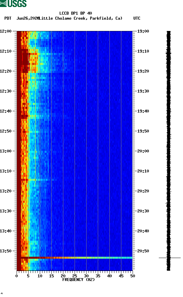
Task: Click the '12:20' PDT time label
Action: click(6, 71)
